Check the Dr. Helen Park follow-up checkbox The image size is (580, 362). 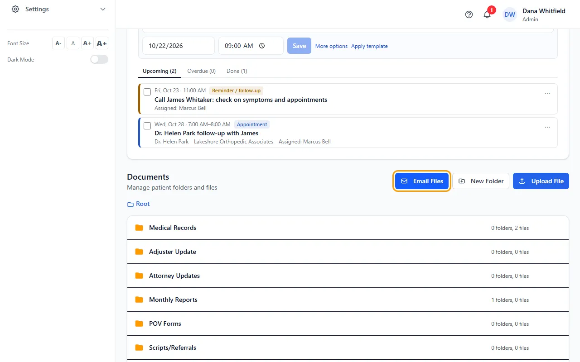pos(147,126)
